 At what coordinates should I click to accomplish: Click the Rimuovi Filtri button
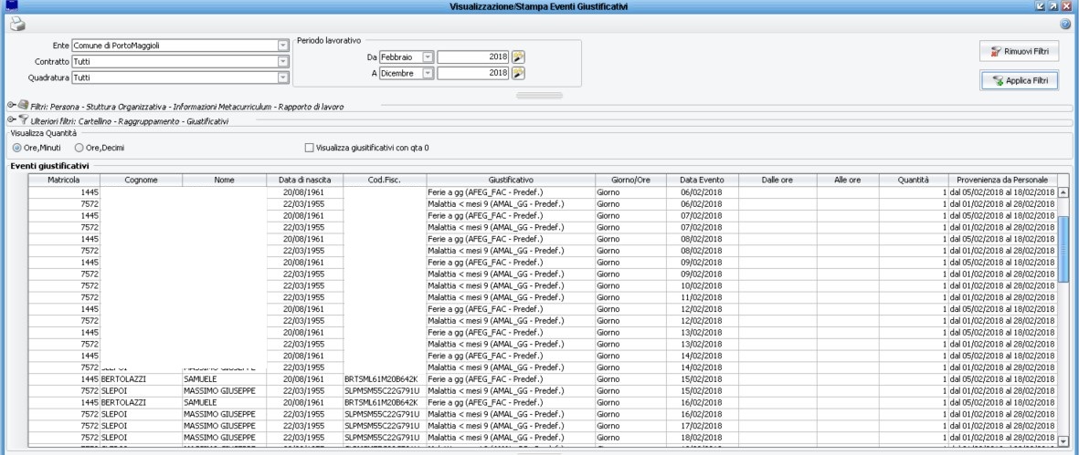(1019, 52)
